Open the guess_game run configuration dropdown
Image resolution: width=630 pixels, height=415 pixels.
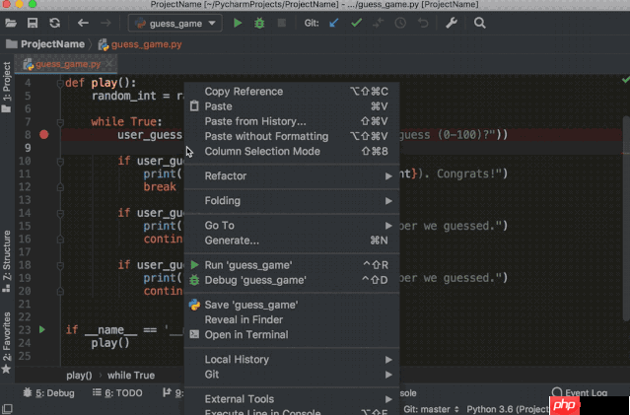(x=175, y=24)
